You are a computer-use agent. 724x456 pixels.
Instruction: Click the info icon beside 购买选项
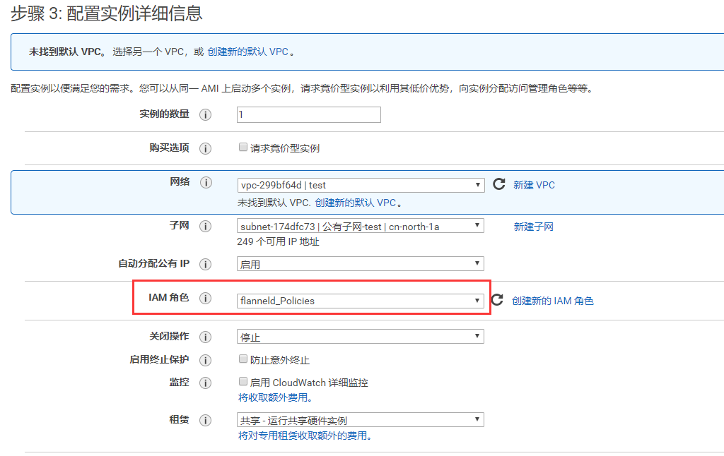(x=206, y=148)
